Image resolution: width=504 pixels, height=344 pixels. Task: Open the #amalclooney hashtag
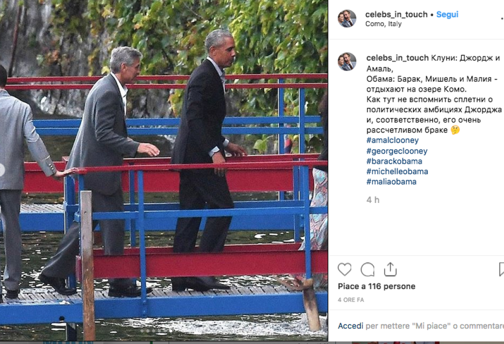[393, 141]
